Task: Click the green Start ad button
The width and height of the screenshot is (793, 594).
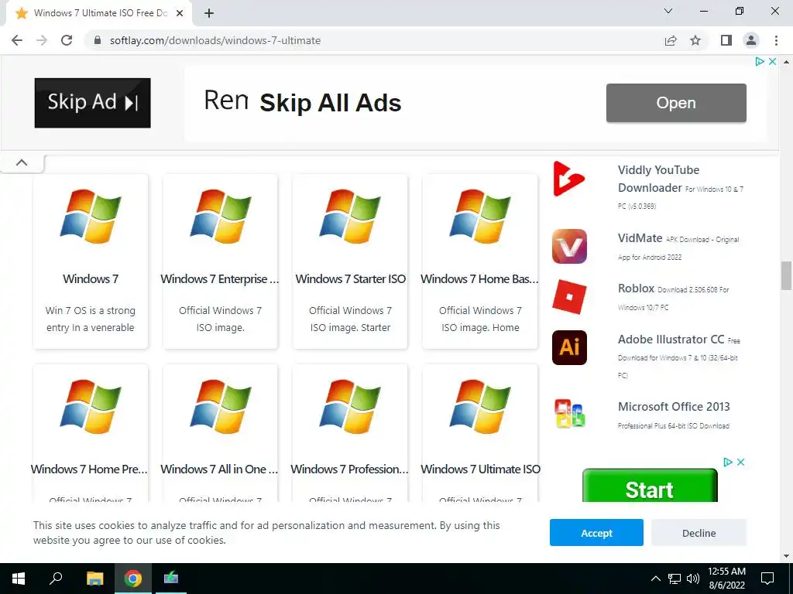Action: click(x=650, y=486)
